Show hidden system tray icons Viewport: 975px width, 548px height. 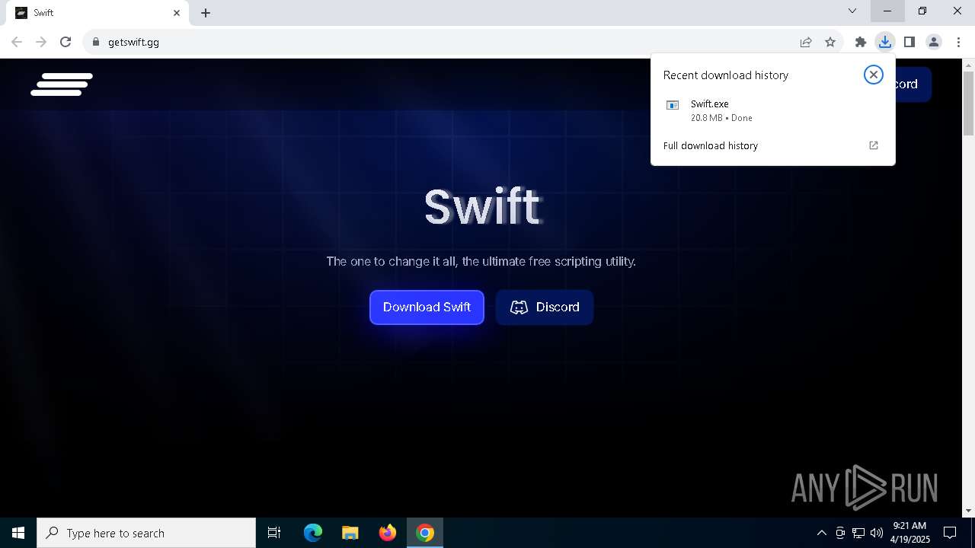pyautogui.click(x=822, y=533)
